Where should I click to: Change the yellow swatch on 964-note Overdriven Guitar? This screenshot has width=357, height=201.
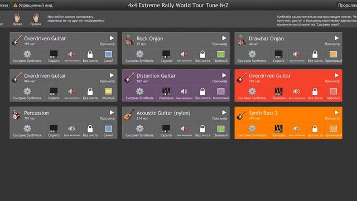tap(108, 92)
